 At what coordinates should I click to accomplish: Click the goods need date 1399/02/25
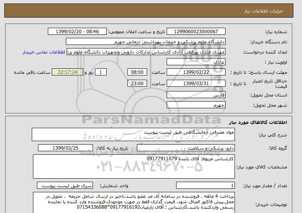65,148
